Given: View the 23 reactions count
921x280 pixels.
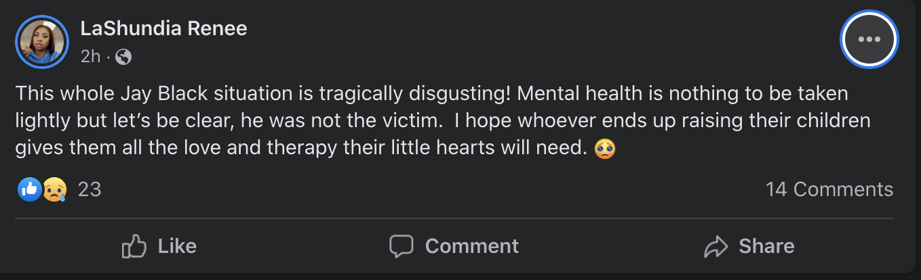Looking at the screenshot, I should pyautogui.click(x=90, y=189).
